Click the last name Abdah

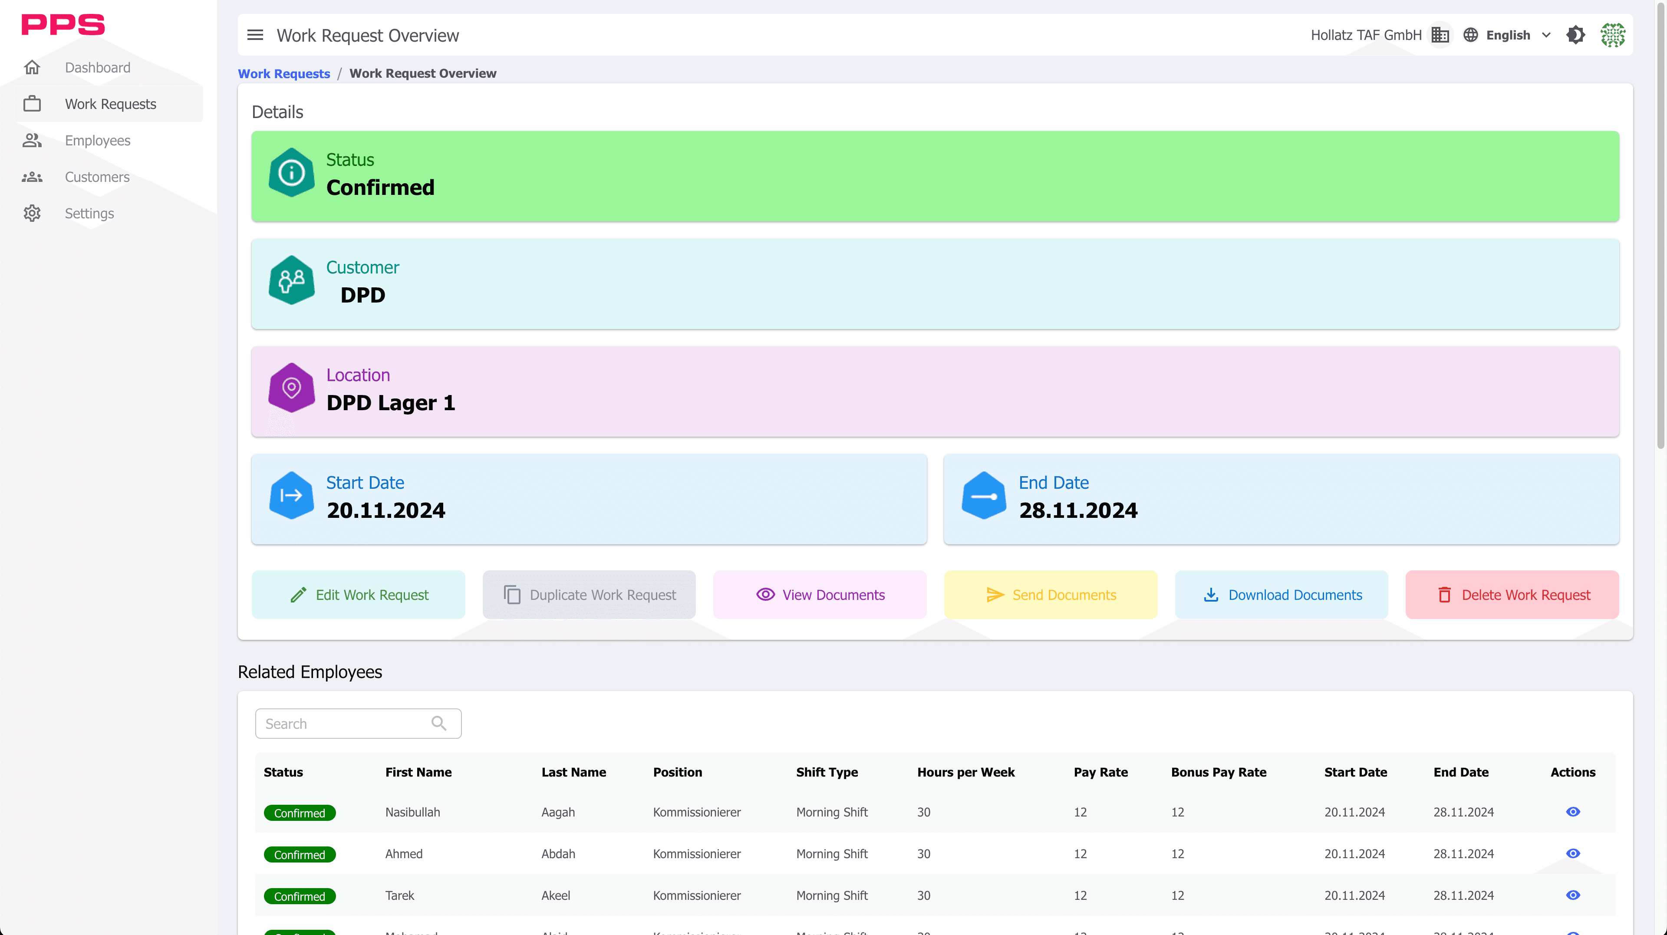558,853
